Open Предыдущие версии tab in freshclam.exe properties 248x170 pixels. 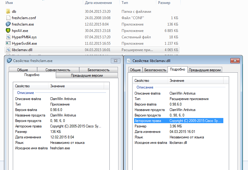click(x=87, y=75)
